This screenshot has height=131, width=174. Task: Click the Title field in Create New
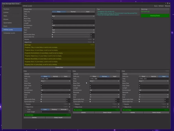[x=73, y=14]
